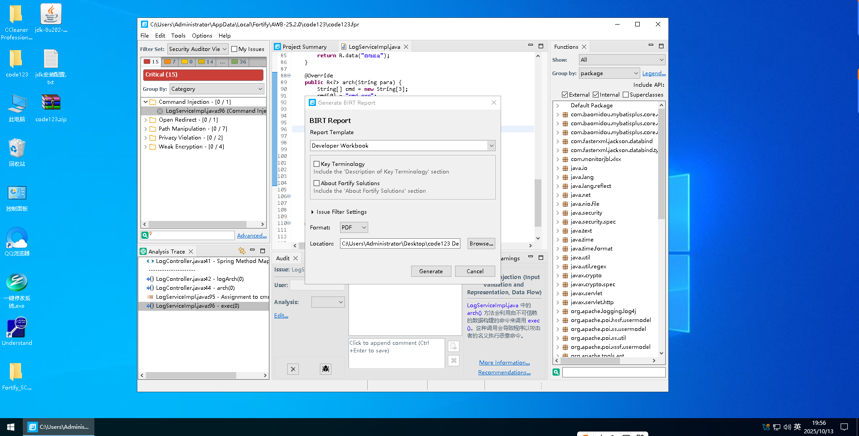Click the Location path input field

pyautogui.click(x=400, y=244)
